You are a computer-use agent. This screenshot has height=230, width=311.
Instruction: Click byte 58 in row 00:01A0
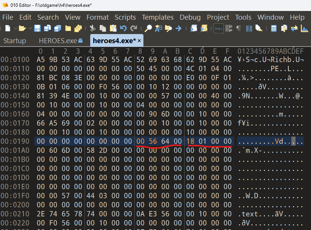[x=91, y=150]
